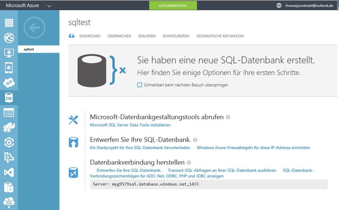Click Windows Azure-Firewallregeln für diese IP-Adresse einrichten
The height and width of the screenshot is (210, 339).
tap(253, 148)
